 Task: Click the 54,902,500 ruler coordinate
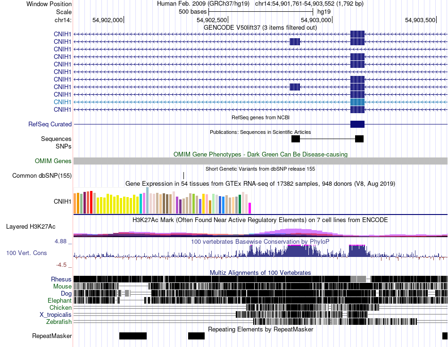(212, 20)
